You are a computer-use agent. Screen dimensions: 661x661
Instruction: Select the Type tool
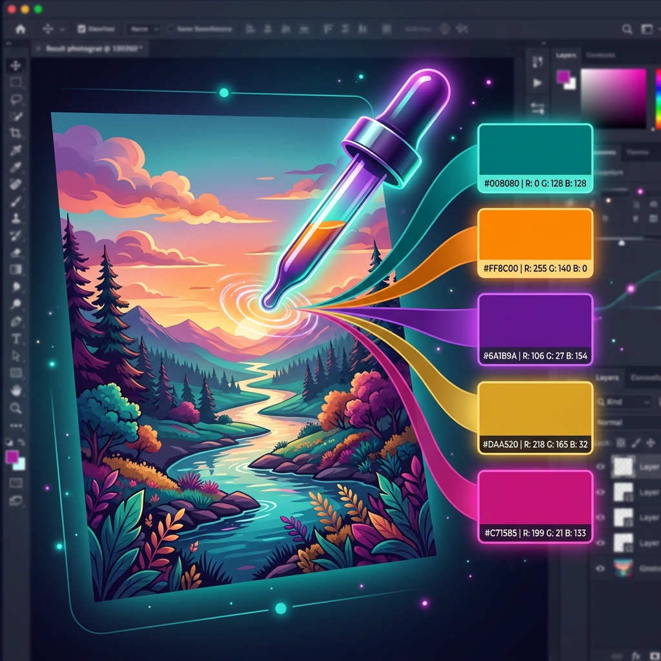tap(15, 339)
